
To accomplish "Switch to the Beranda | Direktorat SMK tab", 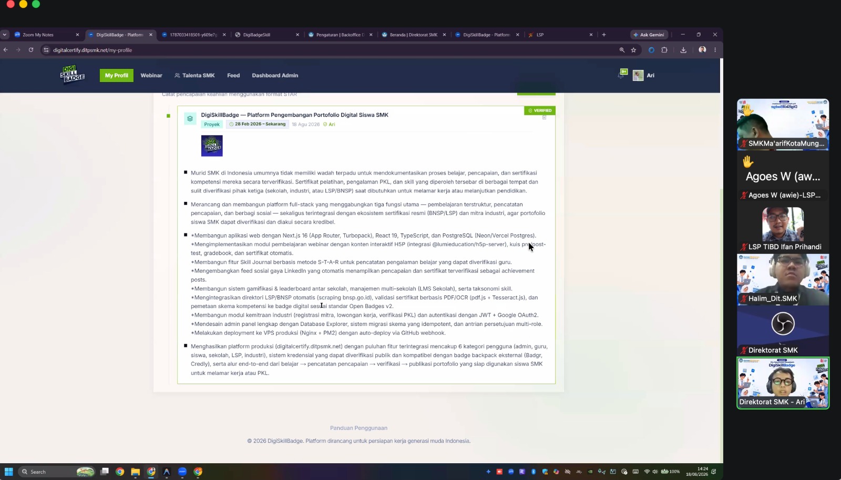I will [x=414, y=35].
